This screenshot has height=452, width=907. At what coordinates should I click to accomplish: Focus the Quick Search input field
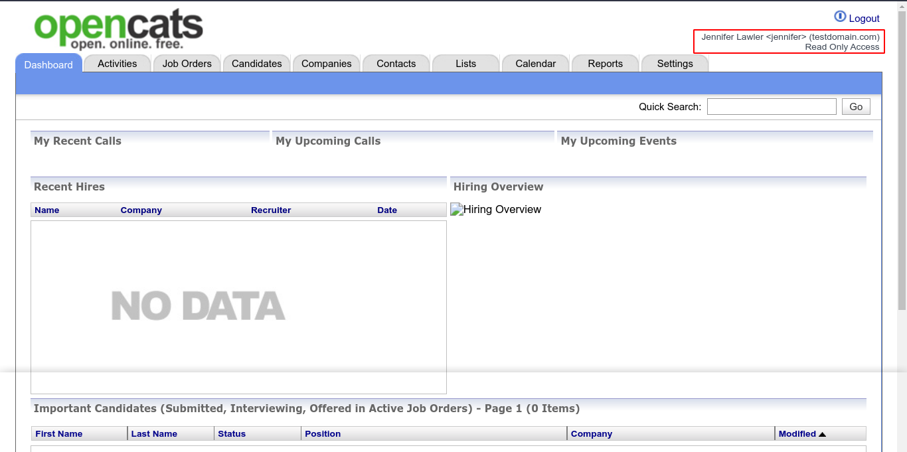click(x=771, y=107)
